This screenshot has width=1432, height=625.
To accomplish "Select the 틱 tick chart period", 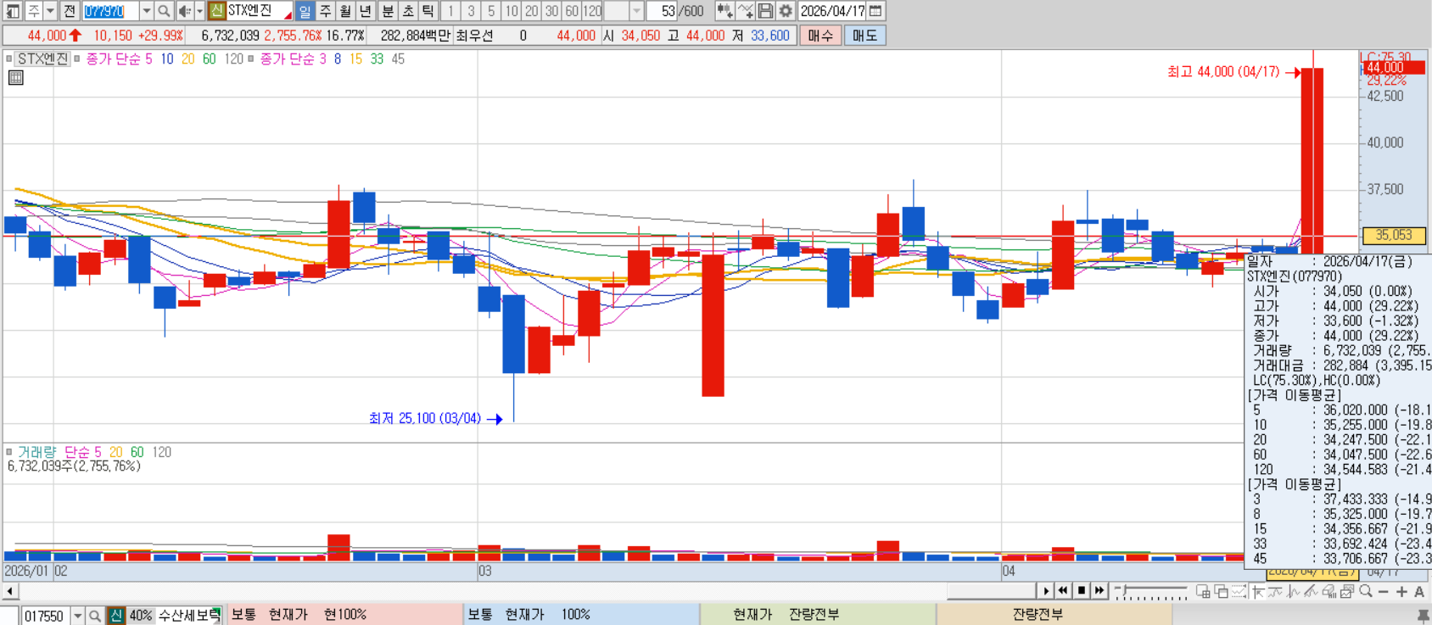I will (428, 11).
